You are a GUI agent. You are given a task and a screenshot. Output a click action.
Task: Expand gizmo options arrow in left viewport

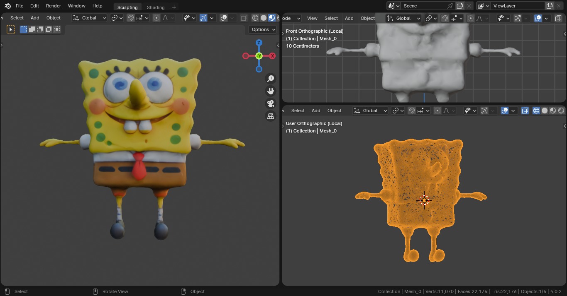point(212,18)
